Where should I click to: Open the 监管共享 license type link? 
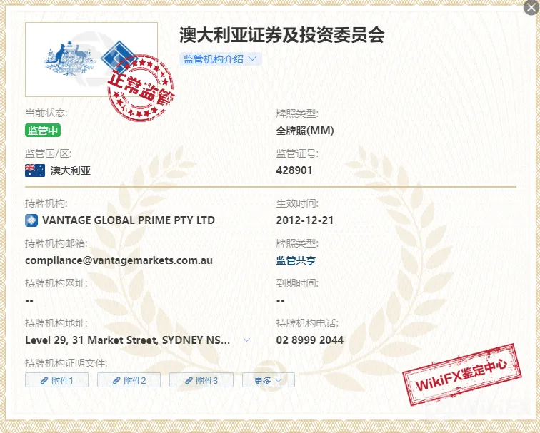(296, 260)
